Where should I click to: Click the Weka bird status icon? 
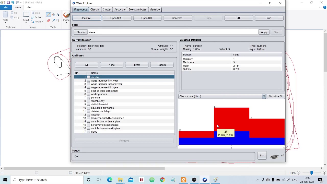(x=274, y=156)
